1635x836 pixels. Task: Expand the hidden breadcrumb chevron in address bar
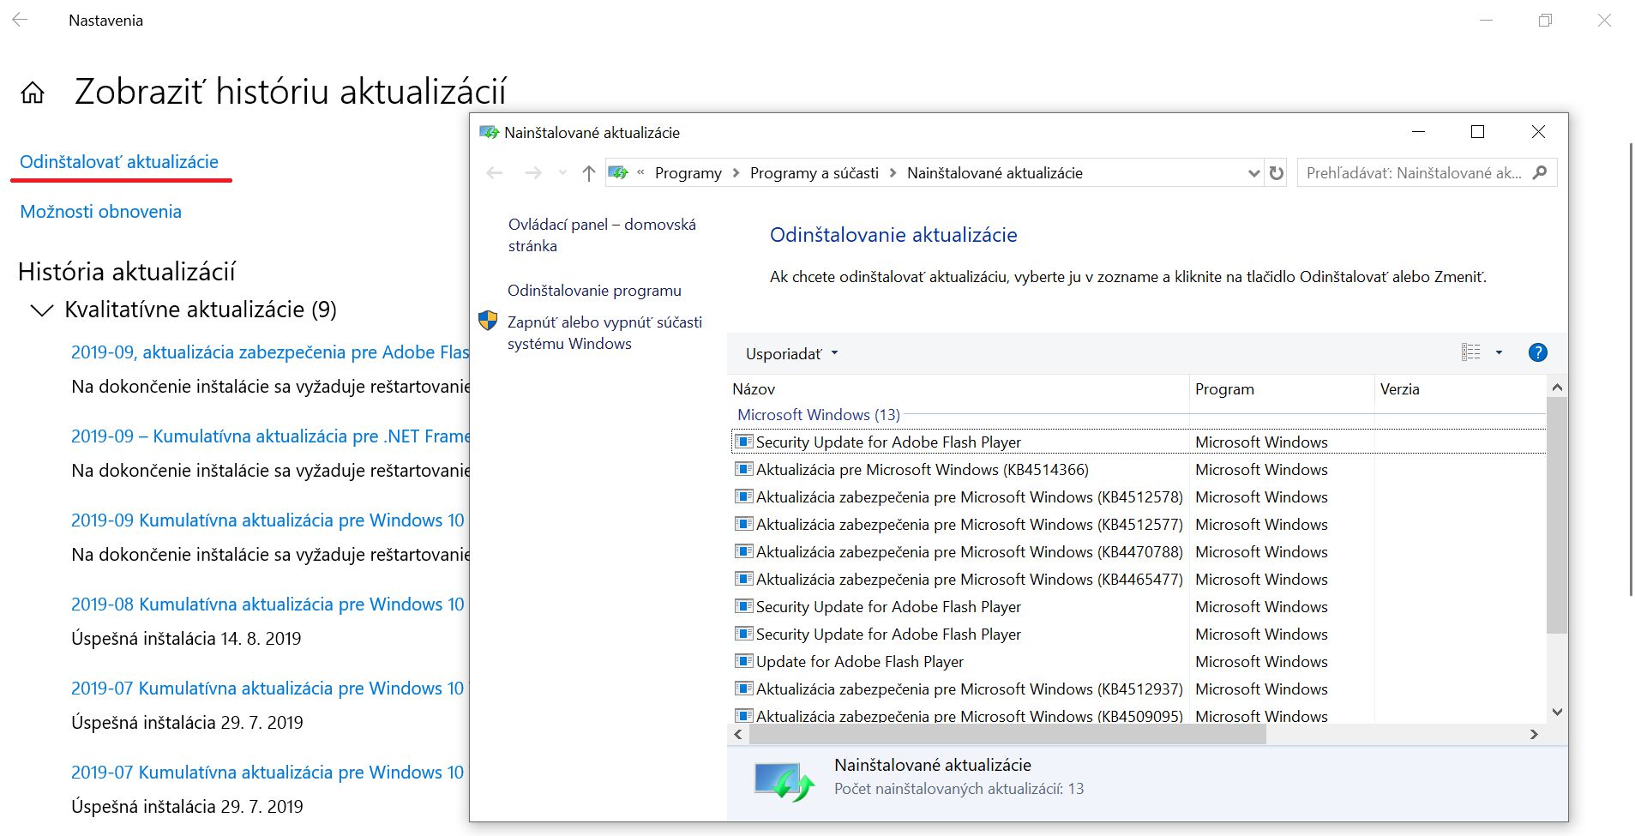(640, 173)
